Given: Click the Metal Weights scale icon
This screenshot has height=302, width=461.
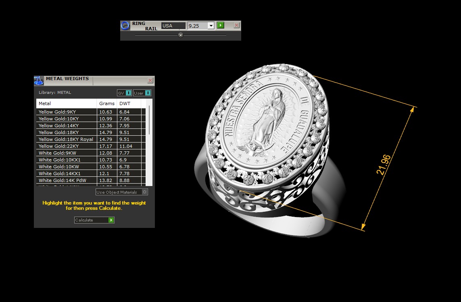Looking at the screenshot, I should coord(38,81).
